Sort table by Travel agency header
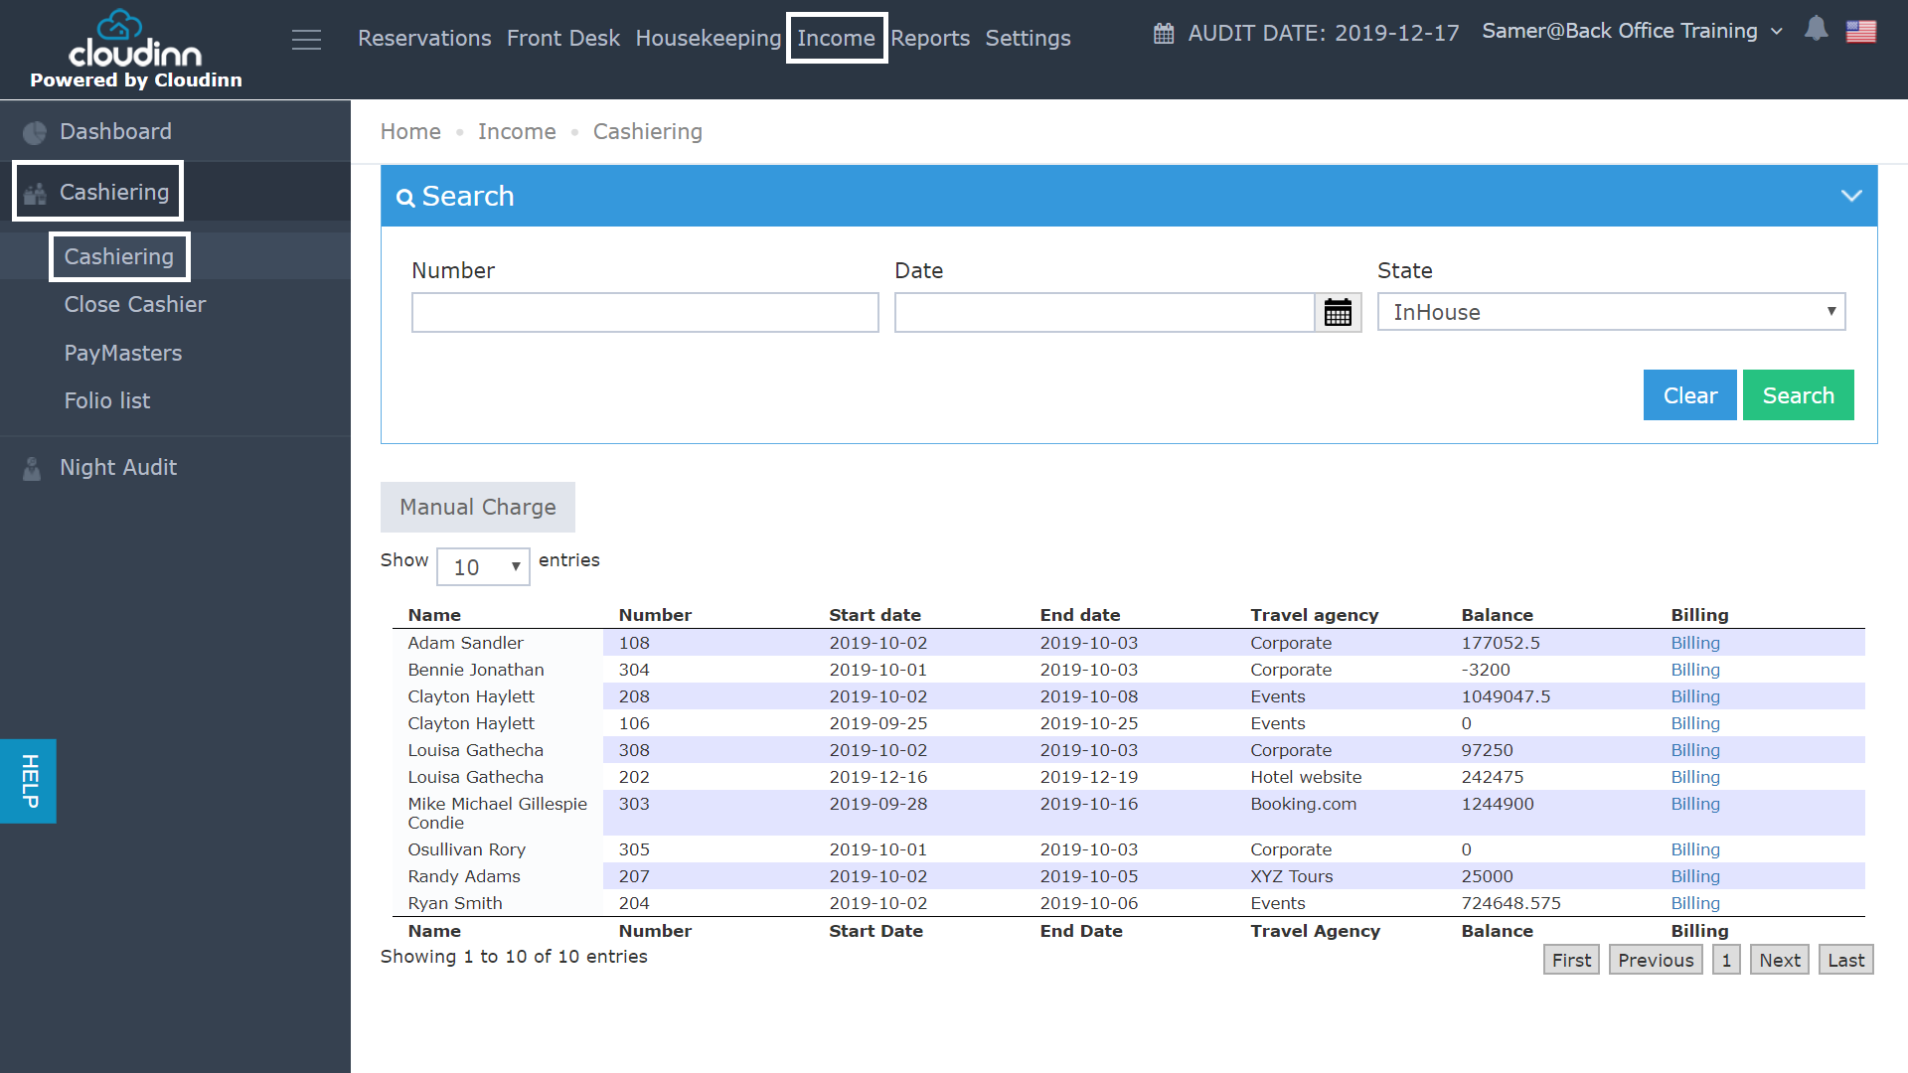The image size is (1908, 1073). [1314, 615]
